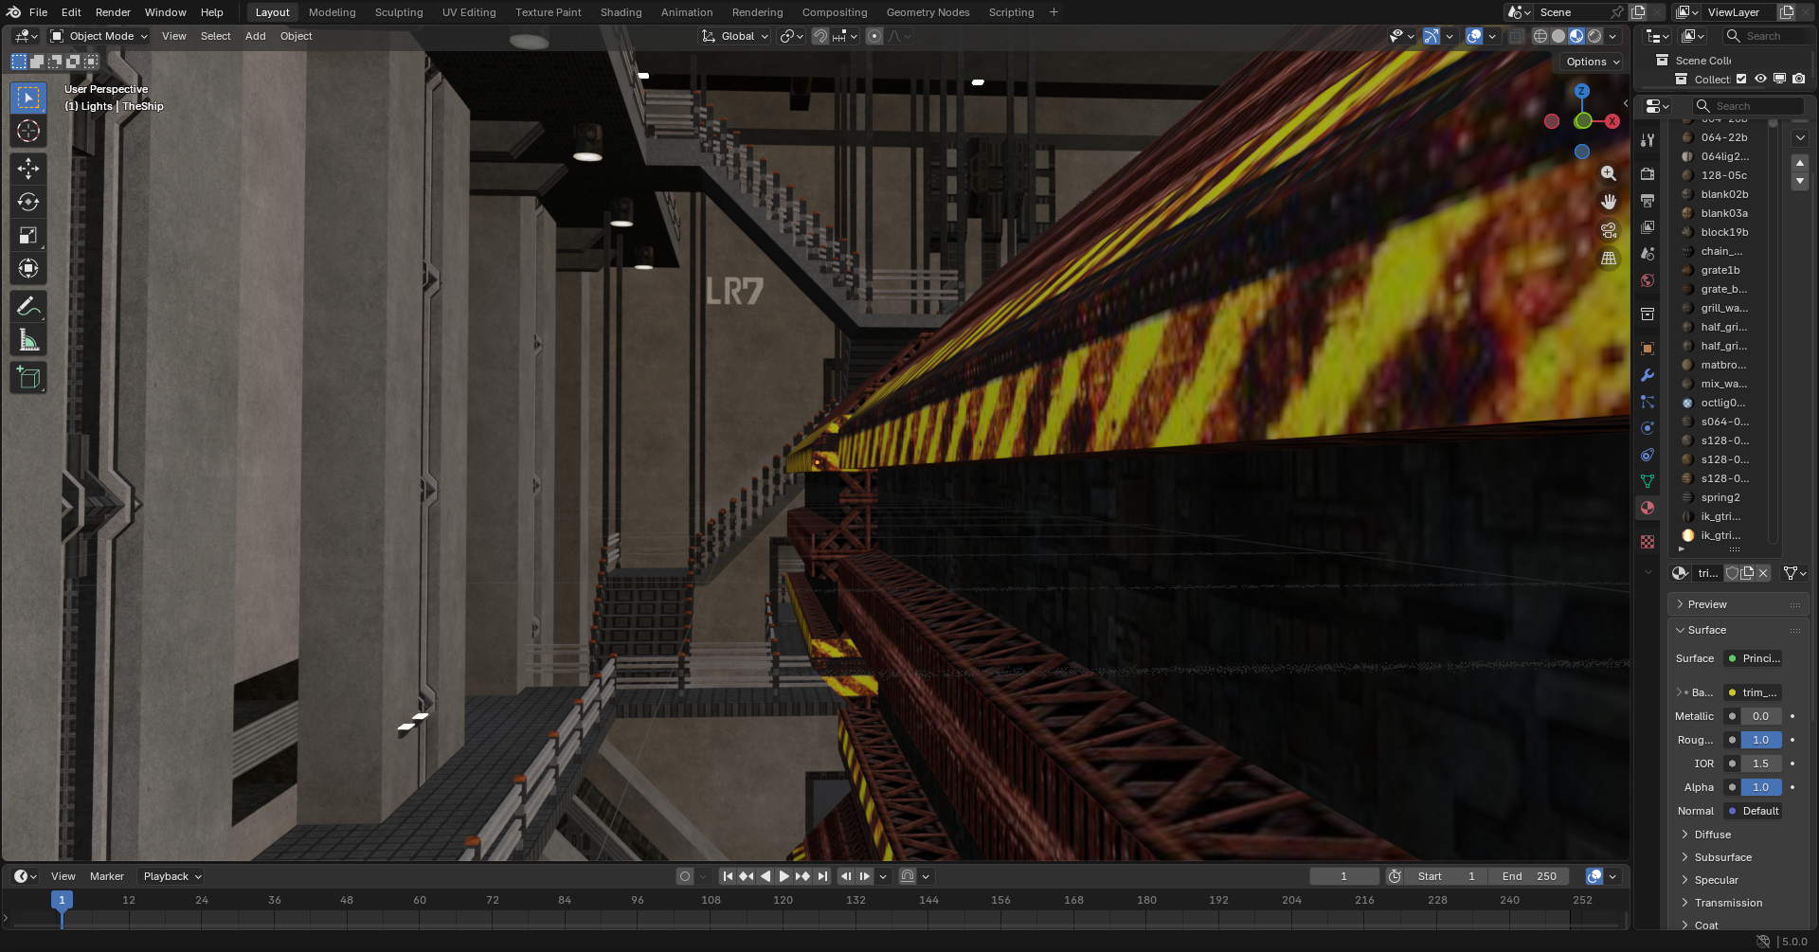Toggle auto keying record button
The height and width of the screenshot is (952, 1819).
tap(685, 876)
